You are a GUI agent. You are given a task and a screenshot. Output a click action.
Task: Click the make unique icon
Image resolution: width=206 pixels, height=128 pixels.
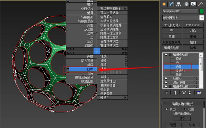[184, 93]
